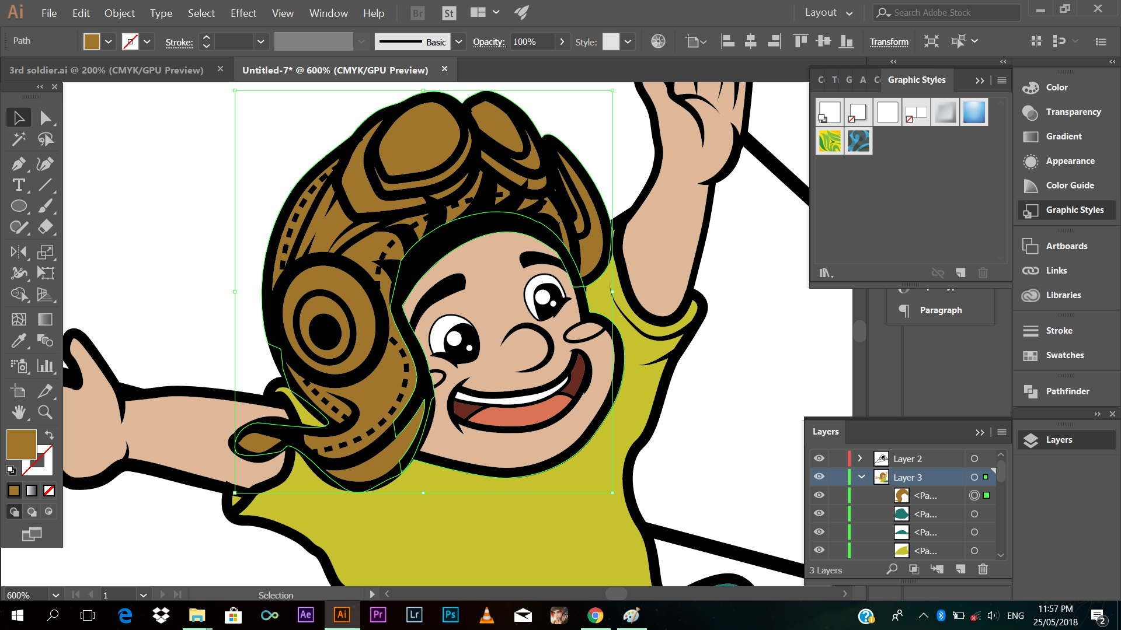
Task: Toggle Layer 2 target circle
Action: point(974,459)
